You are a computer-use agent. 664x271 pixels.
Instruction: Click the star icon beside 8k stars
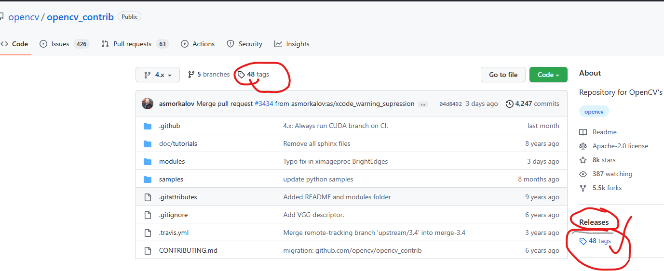(x=583, y=160)
